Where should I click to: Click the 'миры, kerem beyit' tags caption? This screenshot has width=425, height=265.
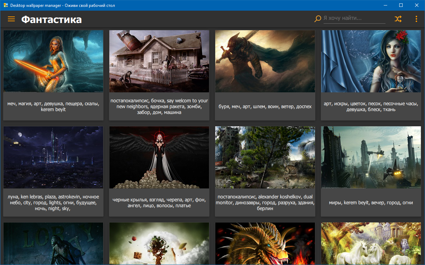click(371, 203)
